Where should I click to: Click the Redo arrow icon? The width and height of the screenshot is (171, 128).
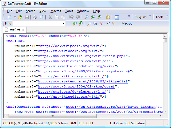point(78,17)
